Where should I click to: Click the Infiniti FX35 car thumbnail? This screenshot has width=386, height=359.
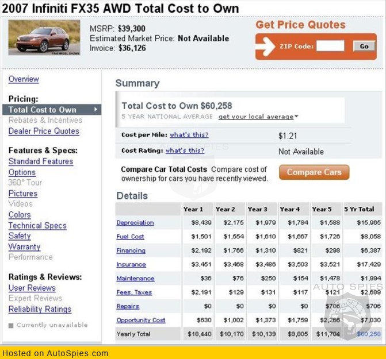click(44, 37)
